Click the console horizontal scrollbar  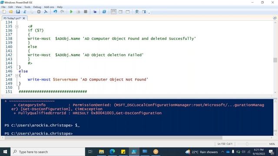113,138
